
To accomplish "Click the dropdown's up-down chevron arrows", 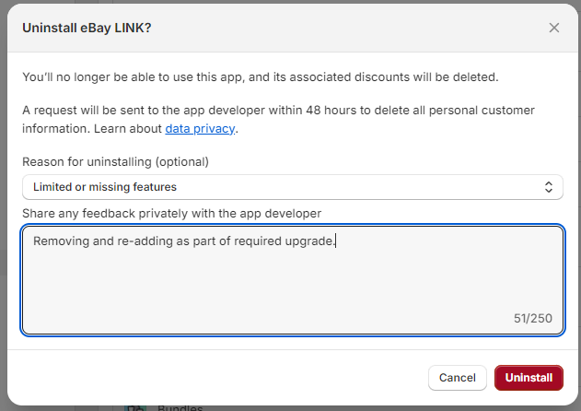I will (x=549, y=187).
